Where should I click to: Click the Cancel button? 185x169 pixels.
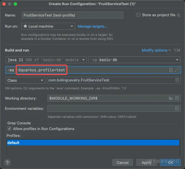(123, 162)
